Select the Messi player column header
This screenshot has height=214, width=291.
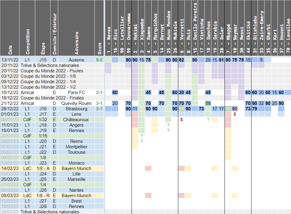(x=241, y=28)
